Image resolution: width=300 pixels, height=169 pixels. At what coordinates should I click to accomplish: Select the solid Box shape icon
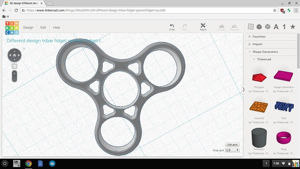tap(259, 26)
